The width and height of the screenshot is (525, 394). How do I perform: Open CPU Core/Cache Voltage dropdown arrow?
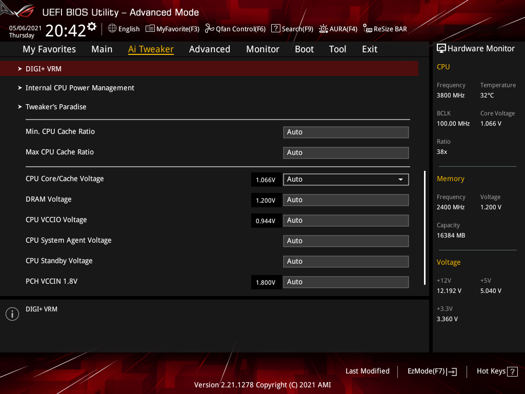[400, 180]
